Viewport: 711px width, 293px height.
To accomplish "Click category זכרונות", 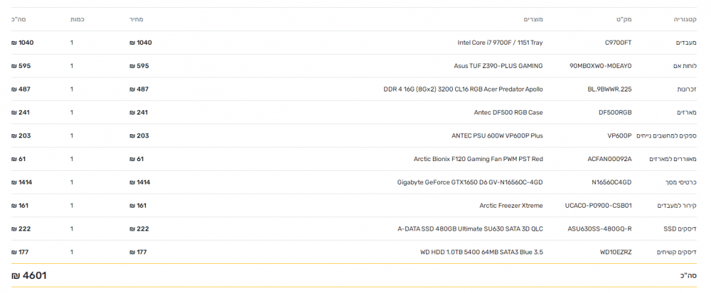I will click(687, 89).
